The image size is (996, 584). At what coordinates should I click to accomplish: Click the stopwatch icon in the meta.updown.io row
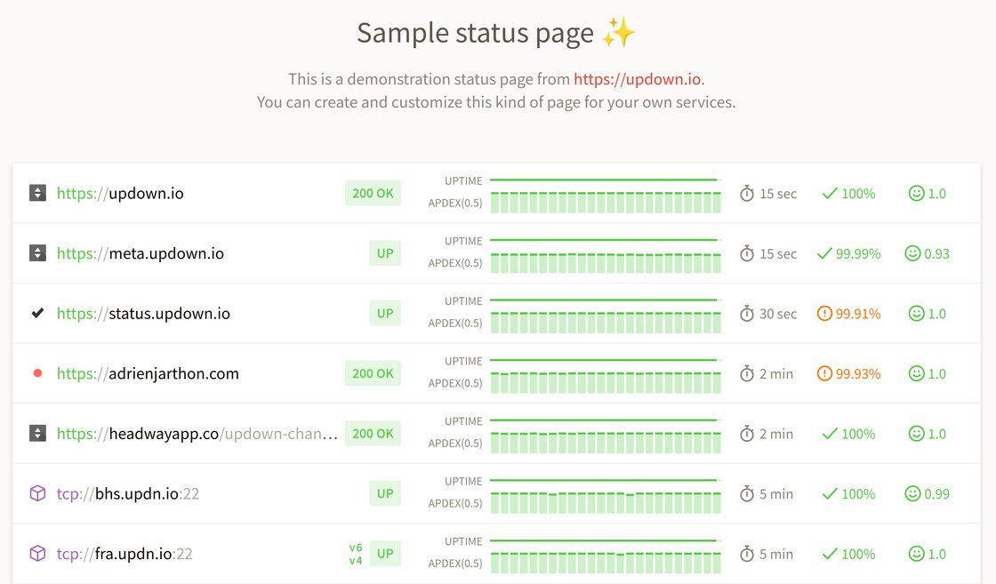click(x=747, y=253)
